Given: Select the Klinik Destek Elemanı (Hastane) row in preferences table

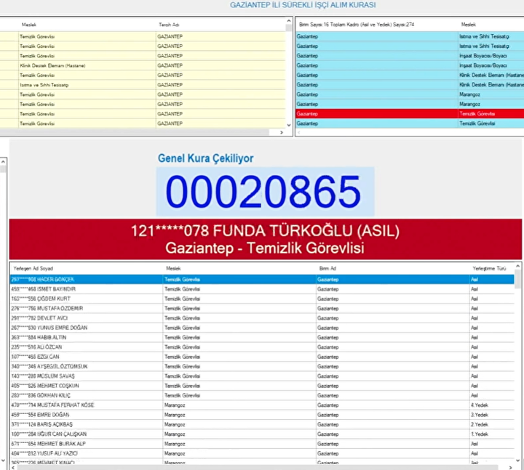Looking at the screenshot, I should [143, 65].
